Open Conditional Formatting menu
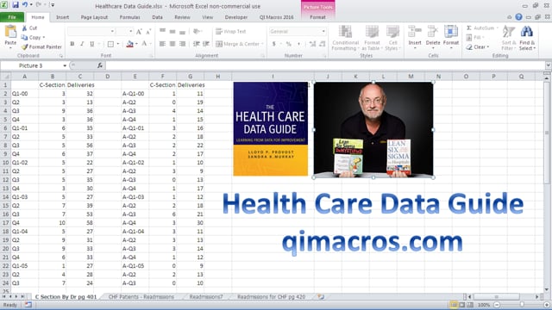The image size is (552, 310). pos(345,38)
